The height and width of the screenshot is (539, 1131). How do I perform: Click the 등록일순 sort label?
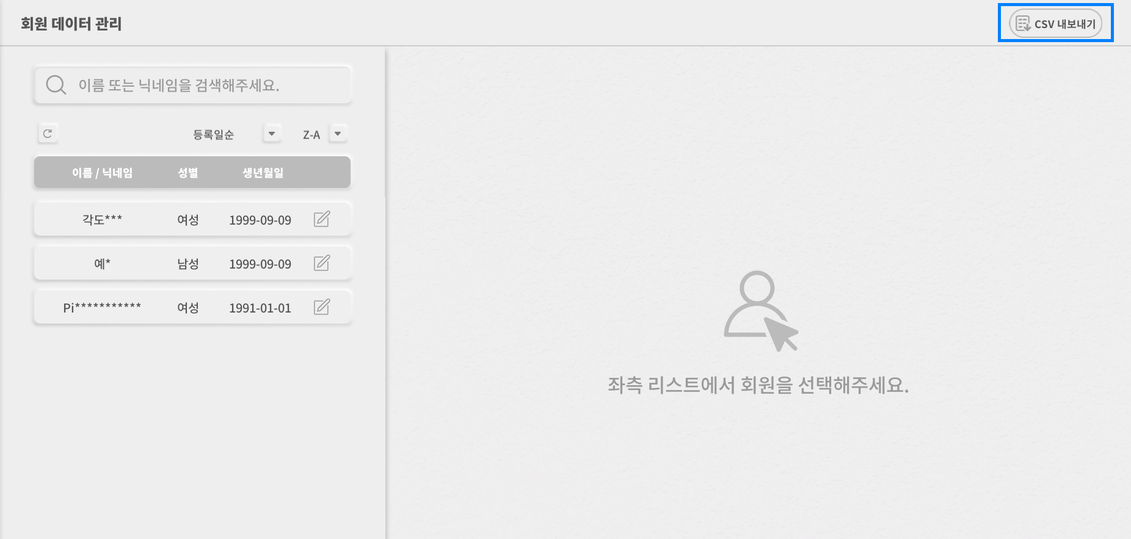coord(213,134)
